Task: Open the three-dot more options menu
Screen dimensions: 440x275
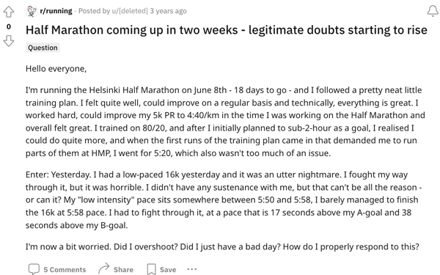Action: (x=191, y=269)
